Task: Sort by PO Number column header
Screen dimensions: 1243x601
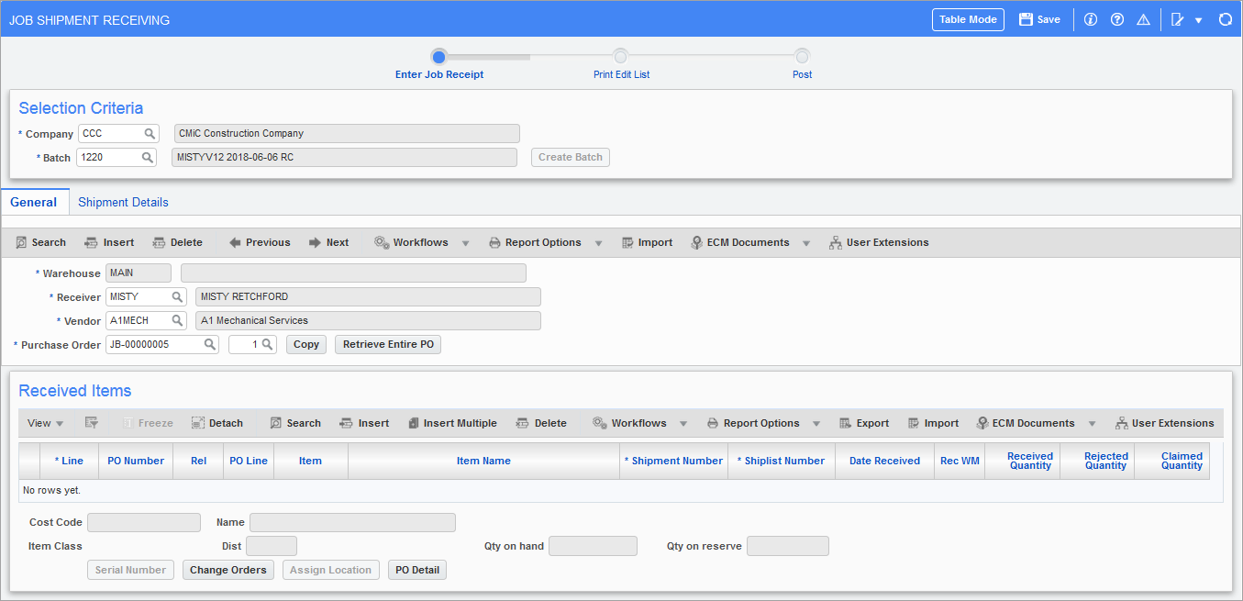Action: coord(136,461)
